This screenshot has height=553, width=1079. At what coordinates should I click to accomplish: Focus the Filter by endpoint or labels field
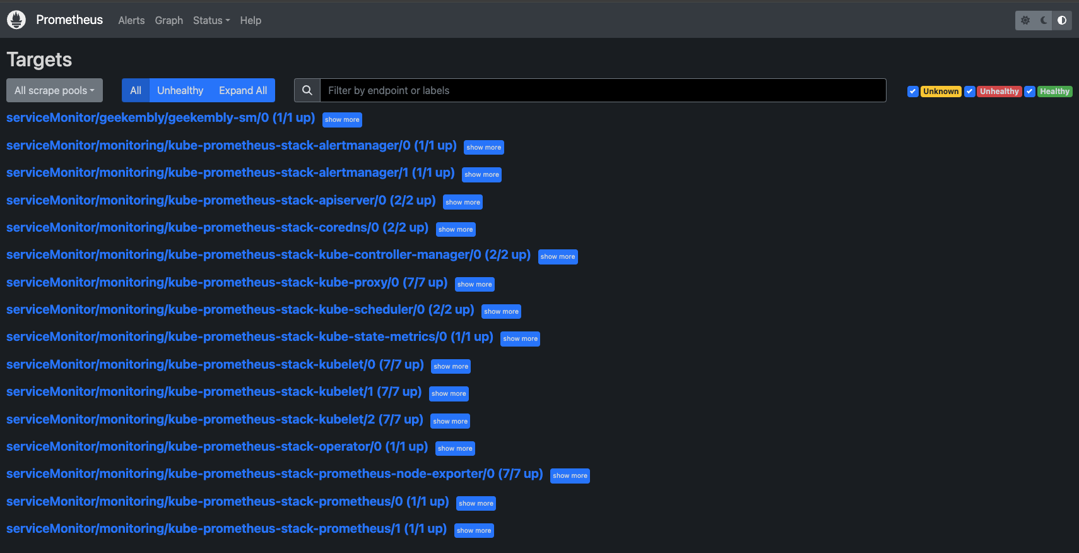tap(603, 90)
